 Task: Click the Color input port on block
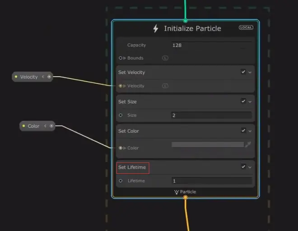(x=121, y=148)
